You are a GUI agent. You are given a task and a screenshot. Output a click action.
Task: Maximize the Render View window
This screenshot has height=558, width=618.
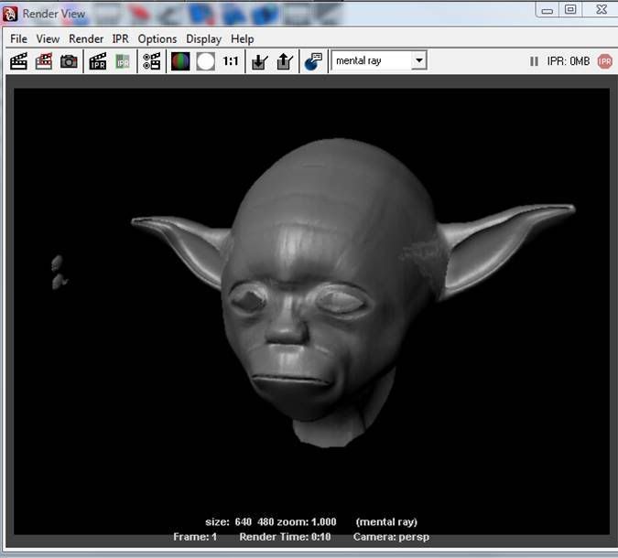click(570, 9)
